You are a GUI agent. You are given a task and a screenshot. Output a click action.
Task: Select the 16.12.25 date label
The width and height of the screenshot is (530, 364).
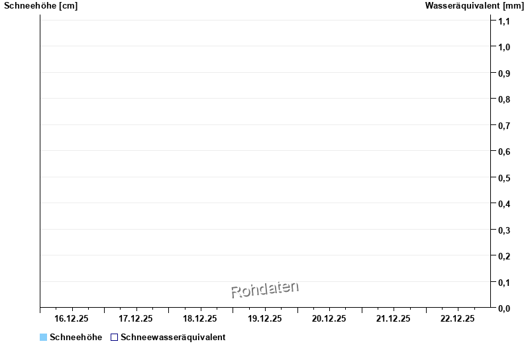(72, 318)
